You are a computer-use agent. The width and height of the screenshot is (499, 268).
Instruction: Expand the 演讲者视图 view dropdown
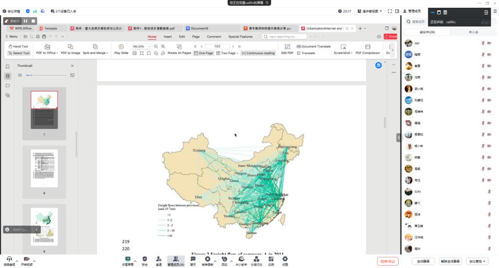pos(380,11)
